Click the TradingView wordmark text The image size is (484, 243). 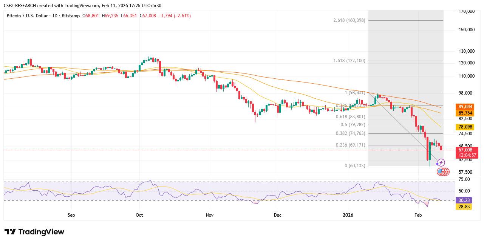coord(41,232)
